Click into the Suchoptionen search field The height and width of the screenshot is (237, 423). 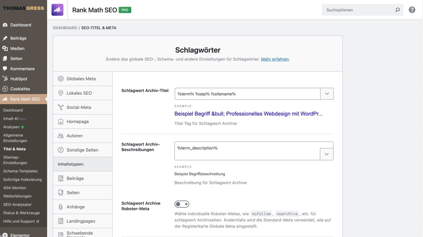[x=358, y=10]
